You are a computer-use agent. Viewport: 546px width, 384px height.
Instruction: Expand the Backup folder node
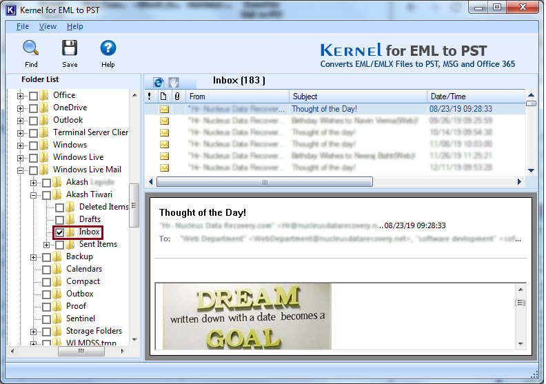[x=33, y=258]
